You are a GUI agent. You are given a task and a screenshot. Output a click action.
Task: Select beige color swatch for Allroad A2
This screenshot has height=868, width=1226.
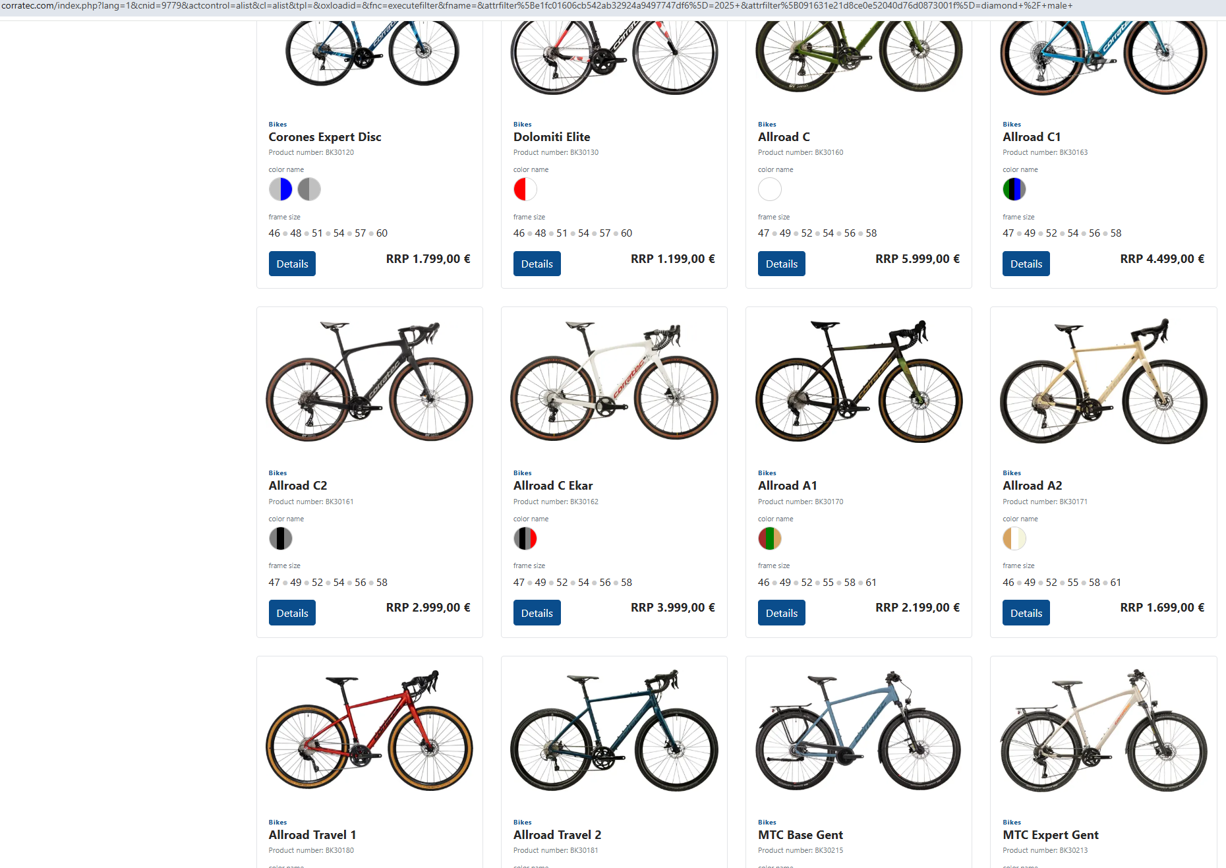coord(1014,538)
